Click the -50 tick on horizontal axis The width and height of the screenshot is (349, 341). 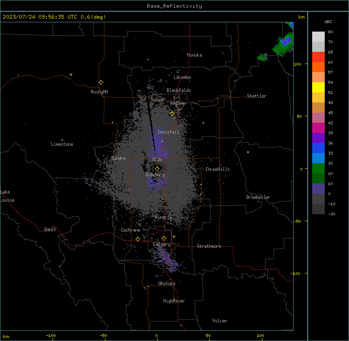pos(103,335)
